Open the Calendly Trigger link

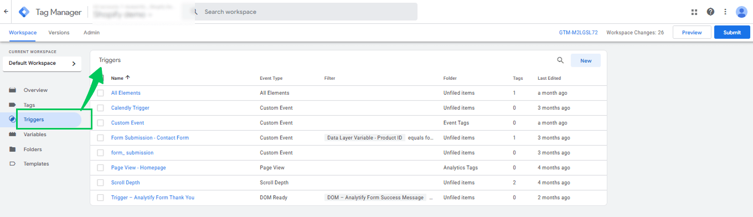pyautogui.click(x=130, y=108)
